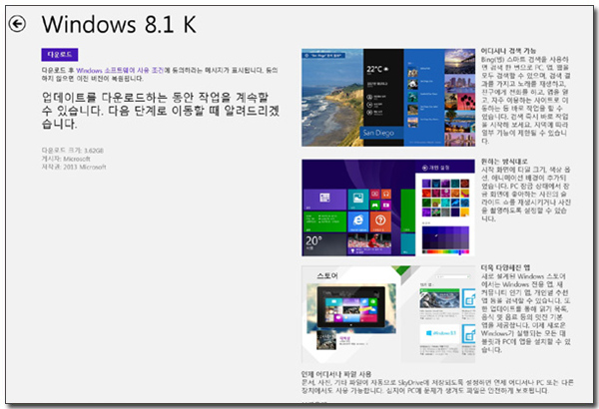Select the 어디서나 검색 기능 heading
The width and height of the screenshot is (599, 409).
pyautogui.click(x=508, y=51)
